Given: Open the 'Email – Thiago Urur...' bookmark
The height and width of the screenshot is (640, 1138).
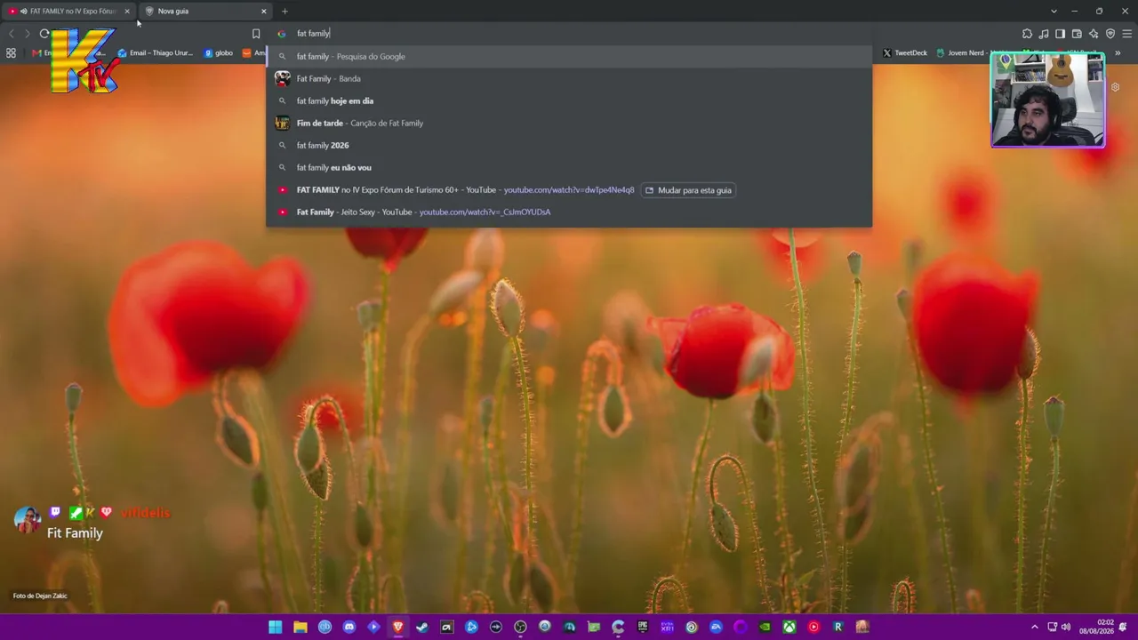Looking at the screenshot, I should pyautogui.click(x=155, y=53).
